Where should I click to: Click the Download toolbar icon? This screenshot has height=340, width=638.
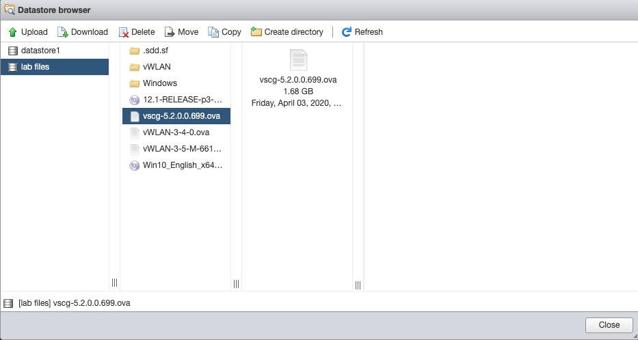62,32
